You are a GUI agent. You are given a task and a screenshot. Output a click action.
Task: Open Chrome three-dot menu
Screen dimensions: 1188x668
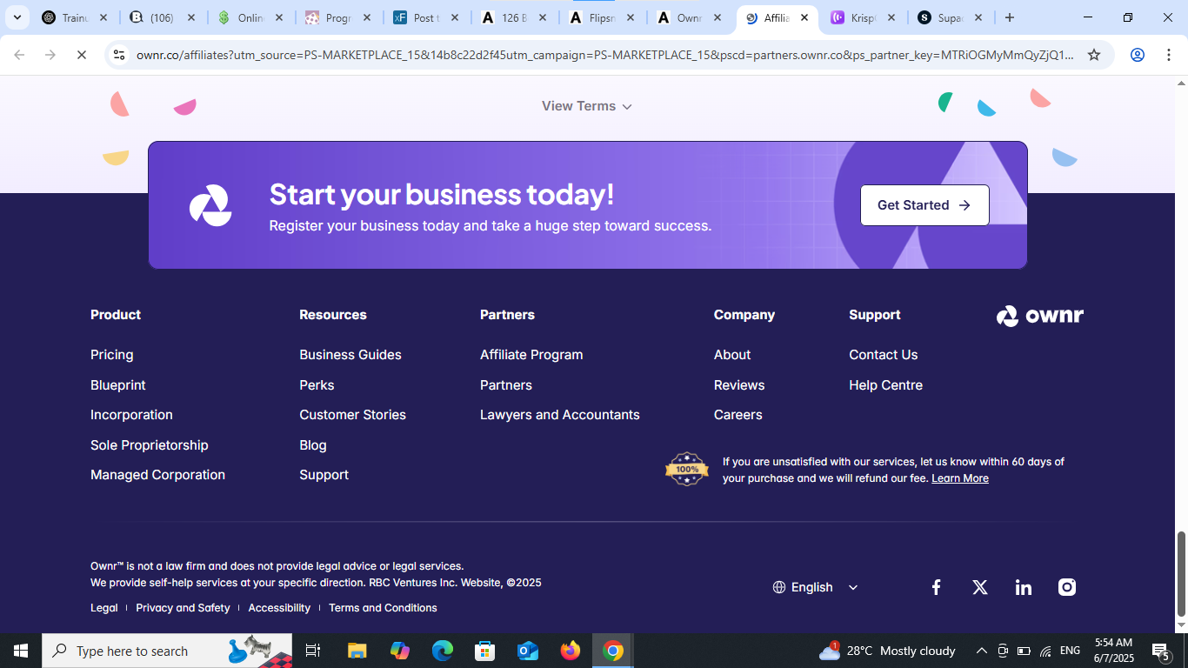[1168, 55]
